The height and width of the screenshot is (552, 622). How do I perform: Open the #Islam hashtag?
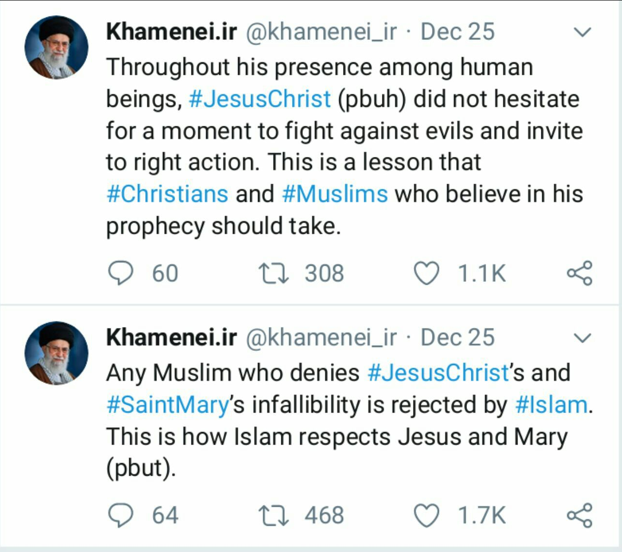coord(551,404)
